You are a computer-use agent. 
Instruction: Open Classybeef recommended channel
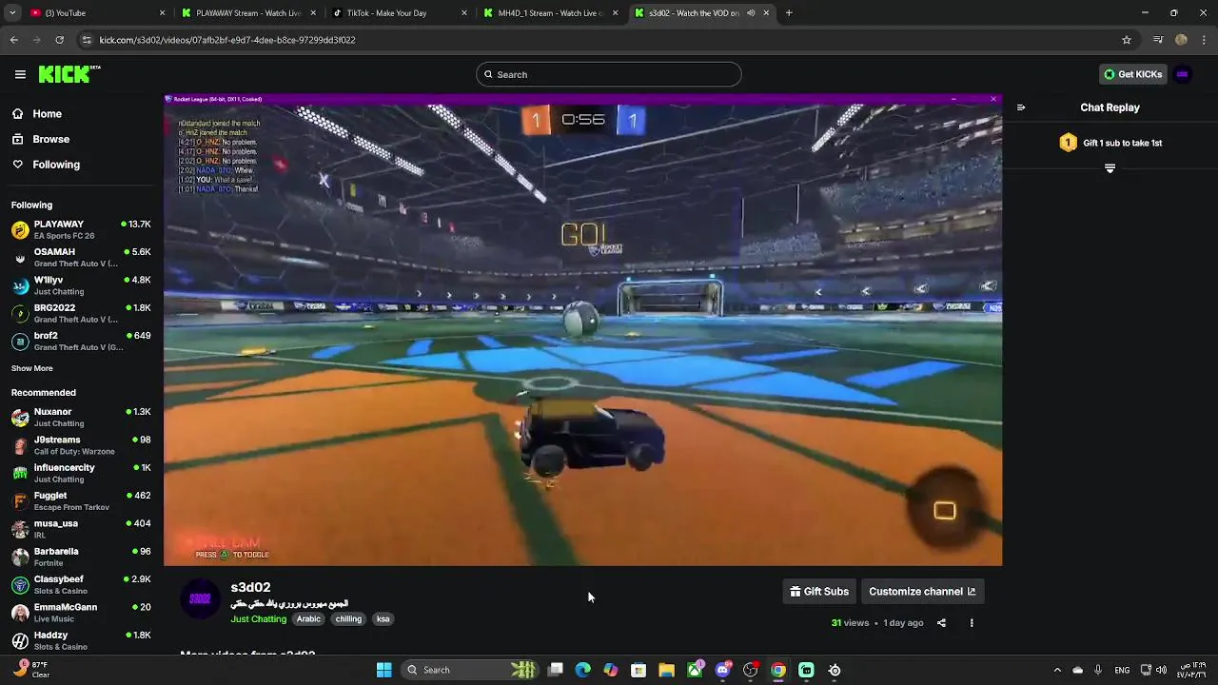pos(81,584)
